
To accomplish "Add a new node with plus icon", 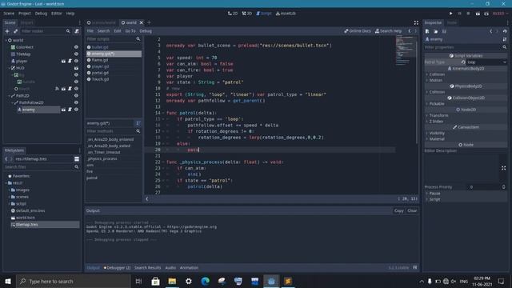I will pos(7,31).
